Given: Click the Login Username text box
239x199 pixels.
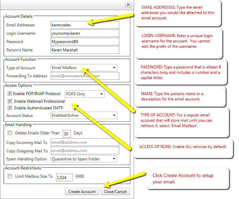Looking at the screenshot, I should (x=85, y=33).
